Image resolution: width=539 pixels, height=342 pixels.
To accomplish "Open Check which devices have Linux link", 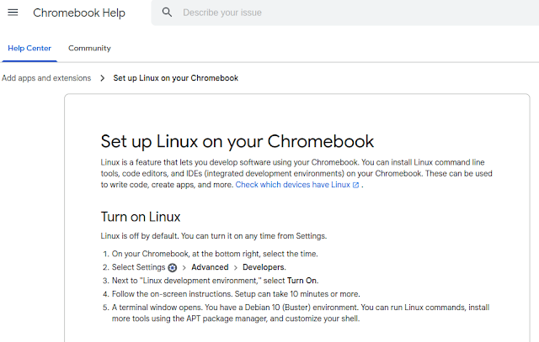I will click(x=292, y=185).
